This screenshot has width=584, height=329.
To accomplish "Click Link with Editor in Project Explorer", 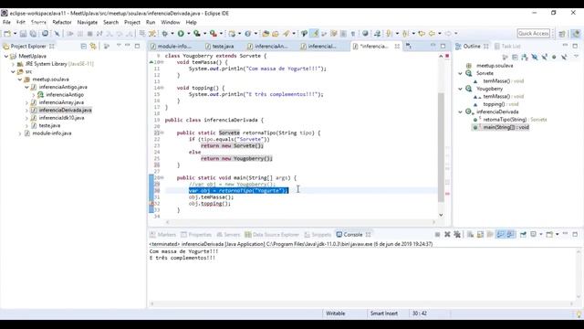I will 93,47.
